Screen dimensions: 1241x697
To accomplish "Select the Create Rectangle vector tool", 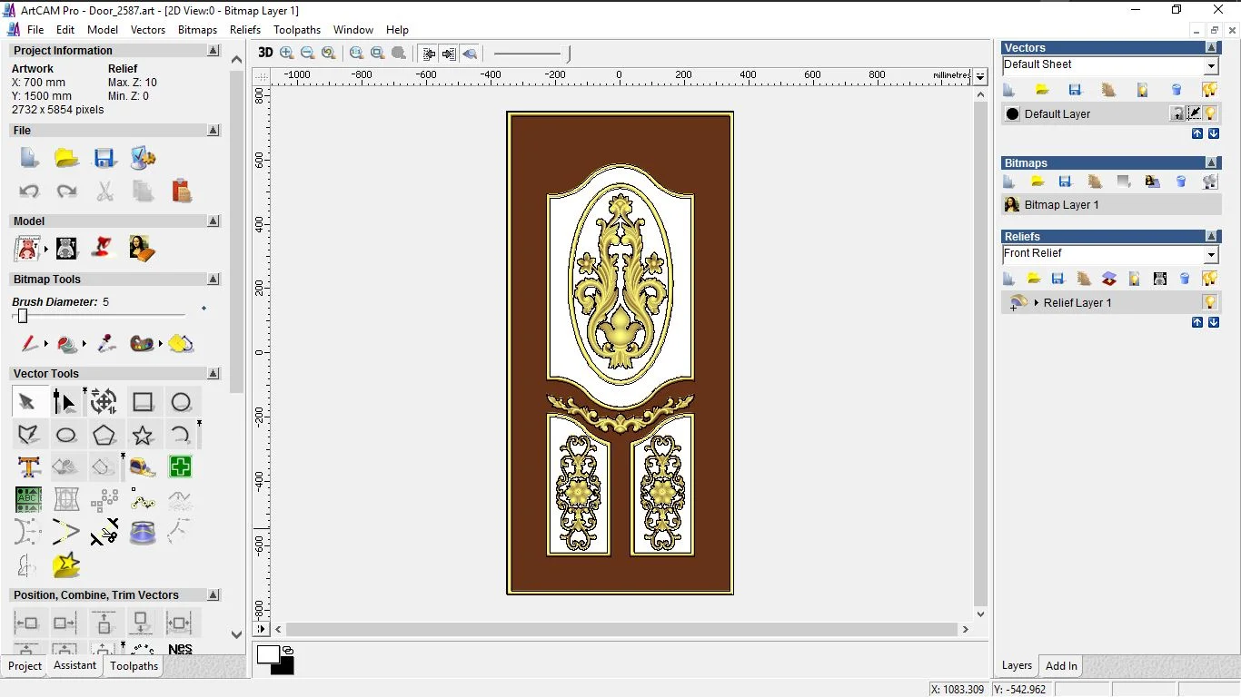I will [143, 402].
